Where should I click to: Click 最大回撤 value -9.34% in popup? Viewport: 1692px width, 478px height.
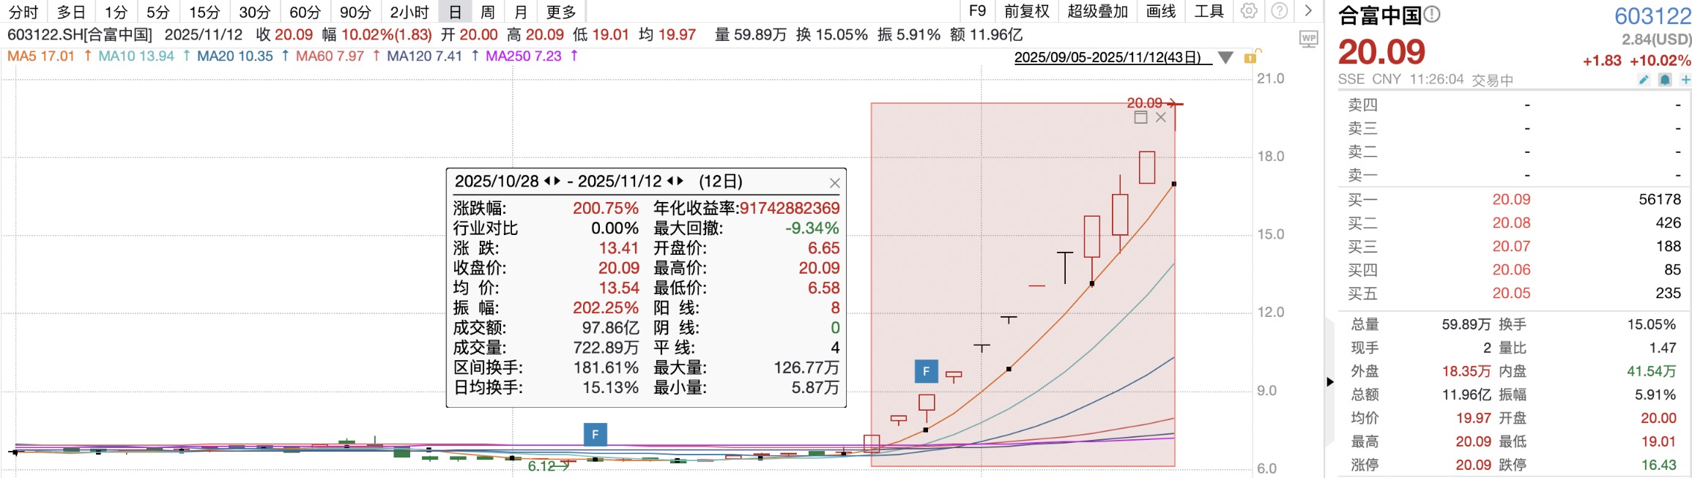(812, 228)
